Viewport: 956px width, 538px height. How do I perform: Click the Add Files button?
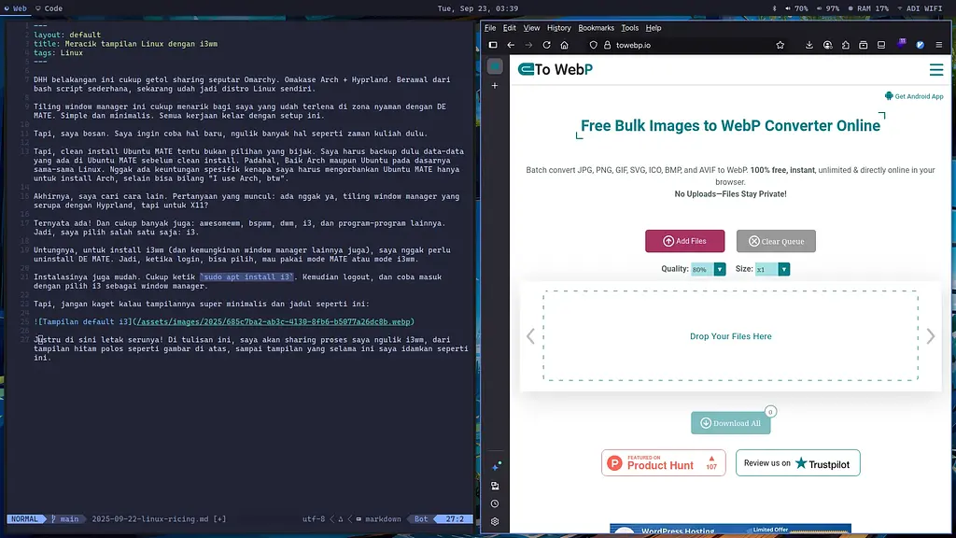pyautogui.click(x=684, y=241)
